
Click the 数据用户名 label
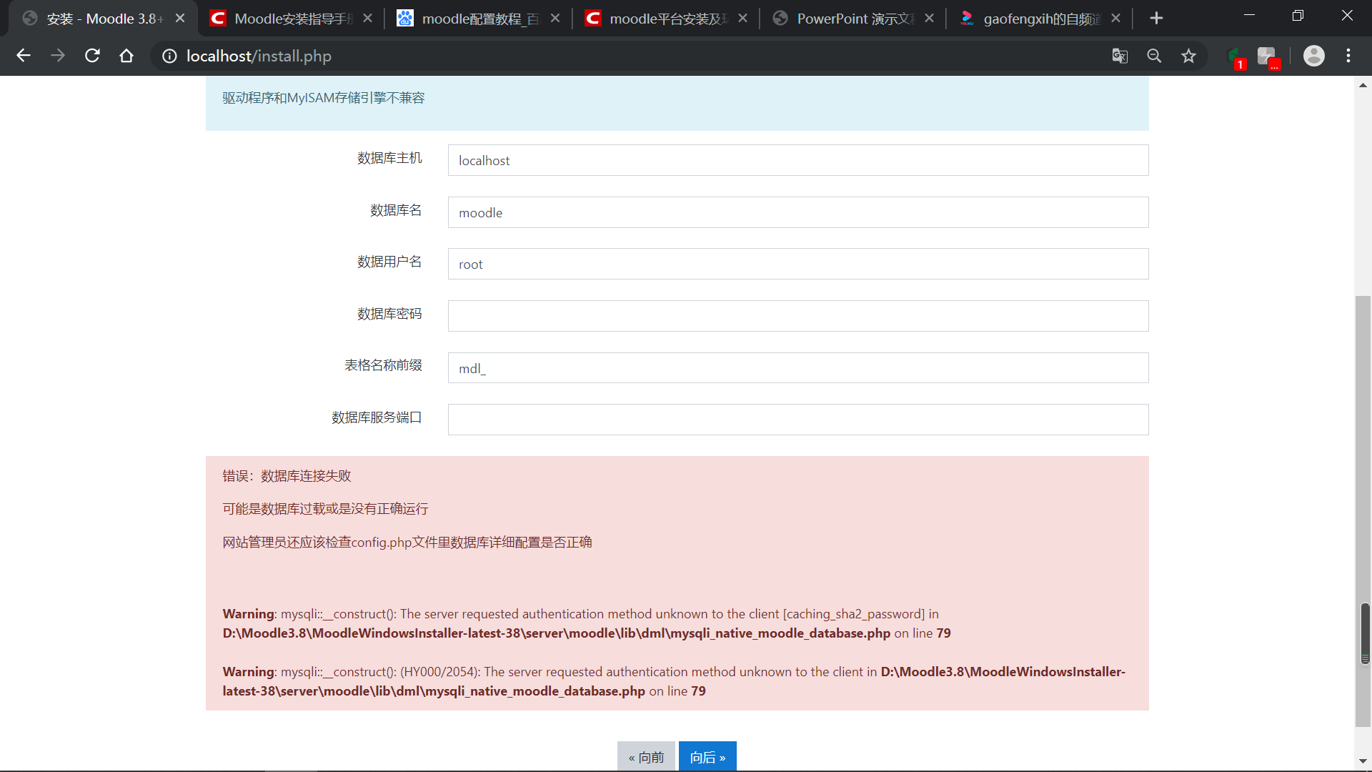[x=389, y=262]
